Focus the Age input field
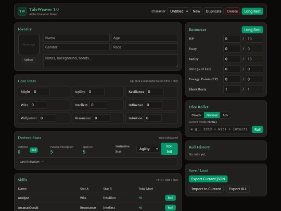Image resolution: width=281 pixels, height=211 pixels. click(145, 38)
